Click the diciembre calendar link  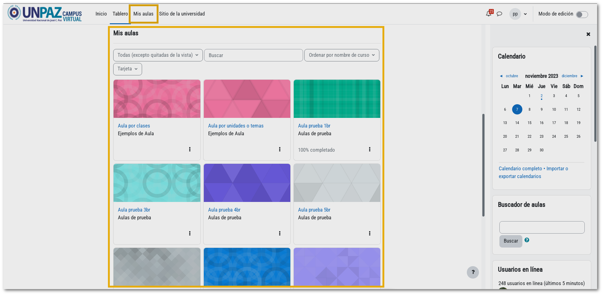569,76
